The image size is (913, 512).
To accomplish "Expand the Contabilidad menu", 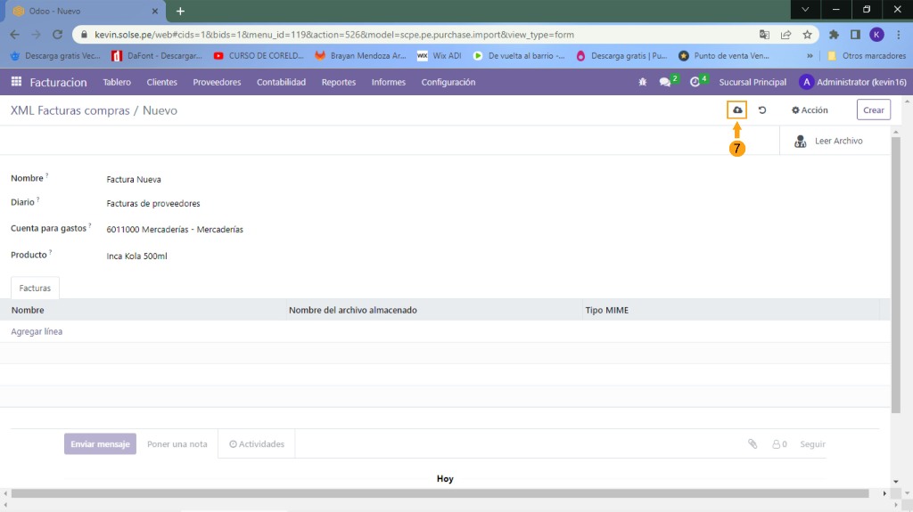I will coord(281,82).
